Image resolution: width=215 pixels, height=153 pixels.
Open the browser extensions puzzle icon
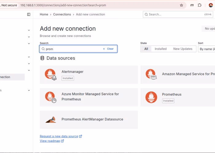(200, 5)
